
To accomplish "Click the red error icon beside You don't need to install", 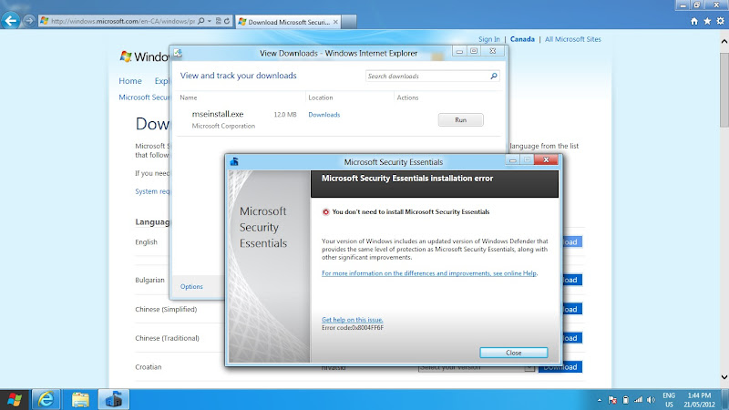I will point(326,212).
